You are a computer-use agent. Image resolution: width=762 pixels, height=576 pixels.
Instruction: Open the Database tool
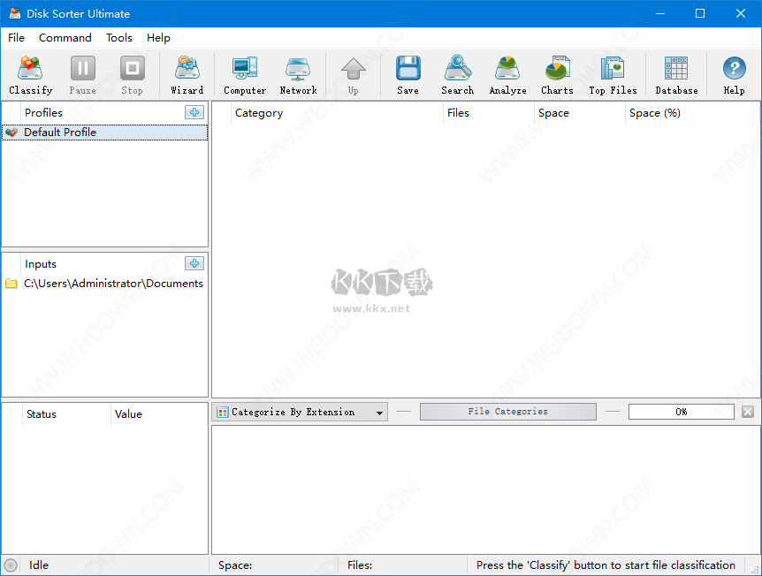tap(675, 75)
